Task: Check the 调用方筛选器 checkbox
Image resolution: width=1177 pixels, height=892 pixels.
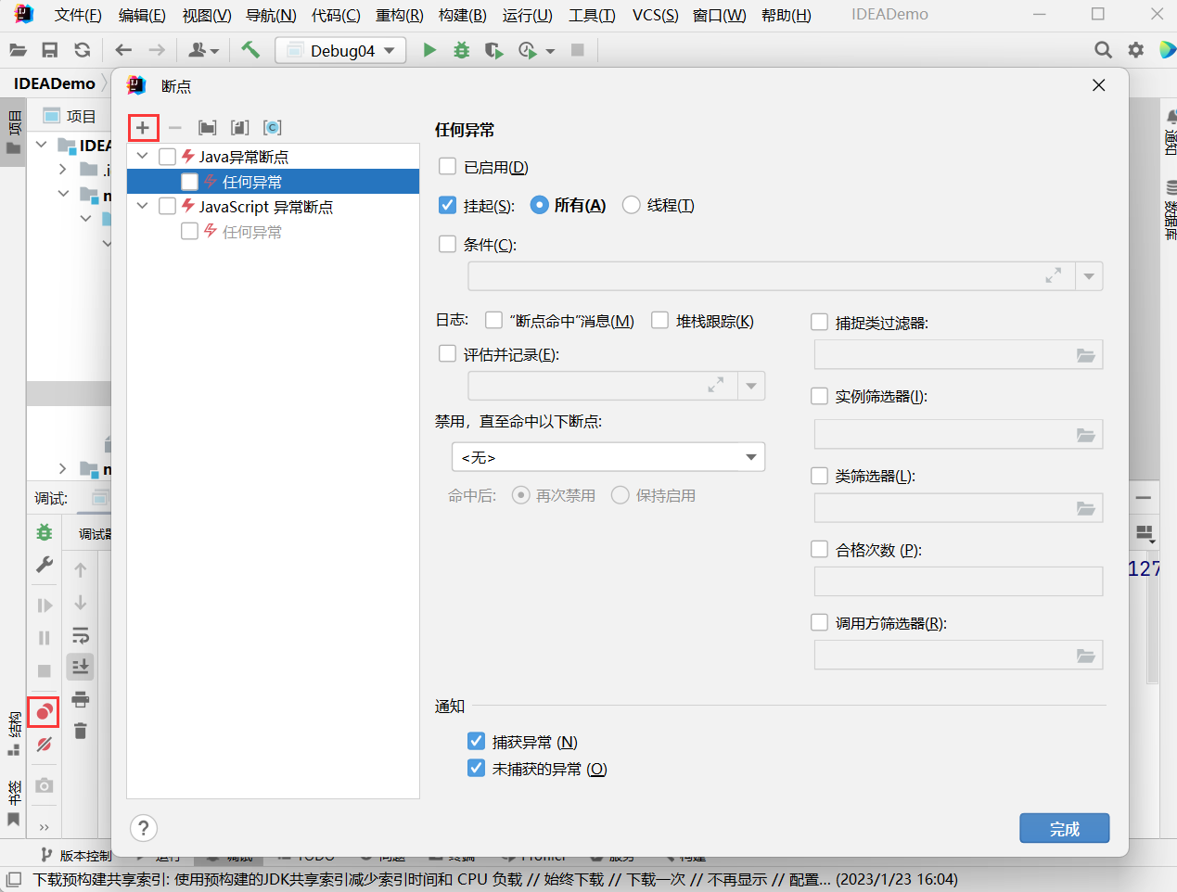Action: coord(819,622)
